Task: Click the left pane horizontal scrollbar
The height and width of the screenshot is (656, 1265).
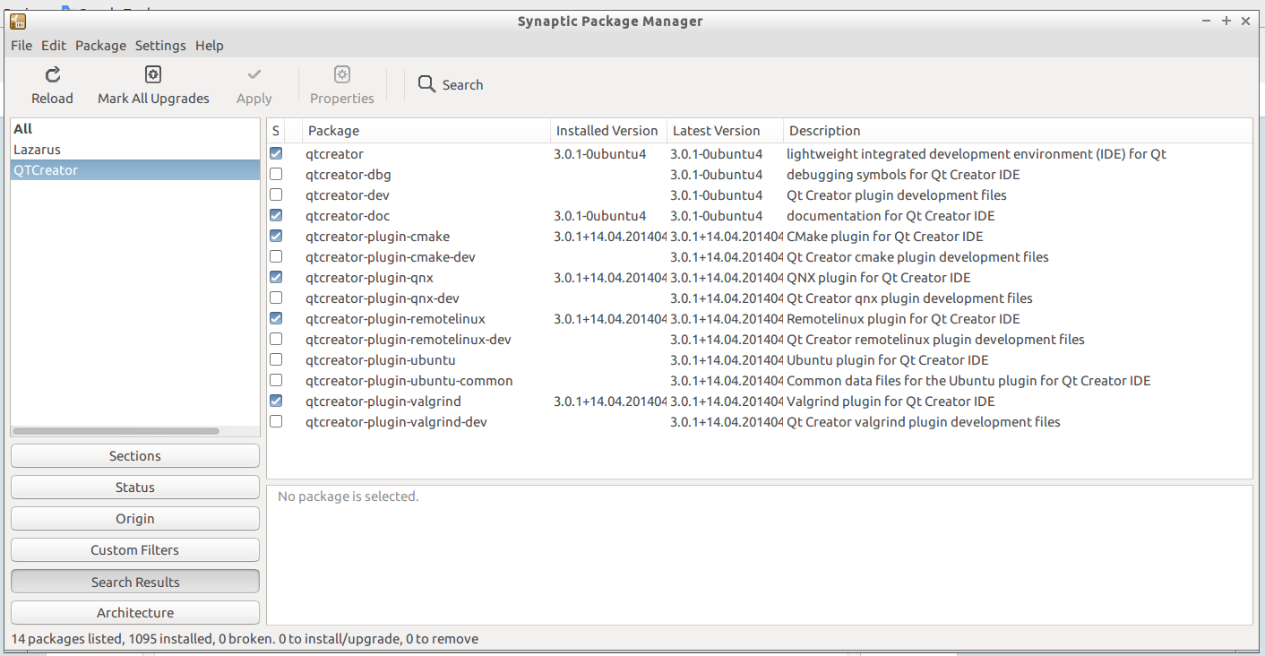Action: click(x=116, y=431)
